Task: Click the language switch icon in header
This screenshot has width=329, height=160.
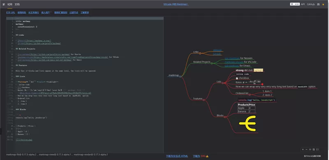Action: pyautogui.click(x=318, y=4)
